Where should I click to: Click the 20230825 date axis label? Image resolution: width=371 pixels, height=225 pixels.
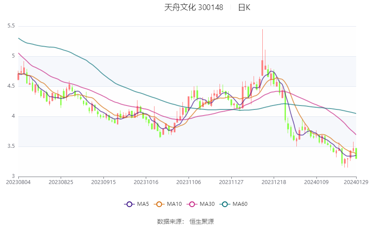(61, 182)
